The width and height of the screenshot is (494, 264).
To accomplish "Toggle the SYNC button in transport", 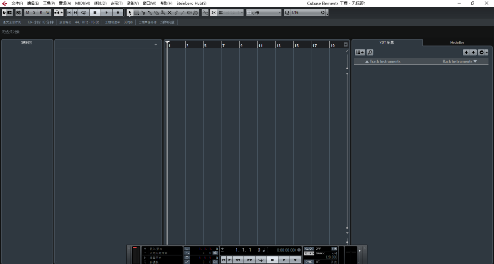I will tap(309, 262).
